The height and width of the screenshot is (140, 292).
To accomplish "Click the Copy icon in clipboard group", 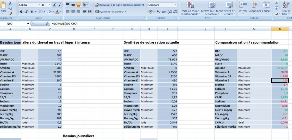I will click(x=10, y=8).
